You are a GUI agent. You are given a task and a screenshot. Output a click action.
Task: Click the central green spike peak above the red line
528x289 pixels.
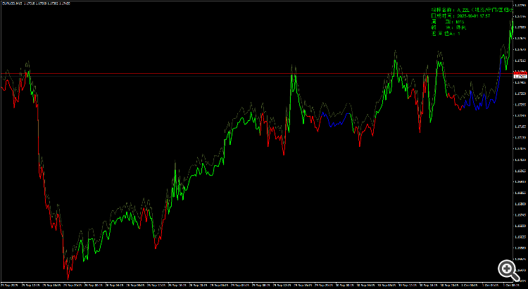(293, 76)
